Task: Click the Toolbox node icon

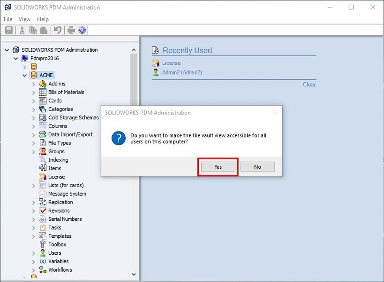Action: [x=42, y=244]
